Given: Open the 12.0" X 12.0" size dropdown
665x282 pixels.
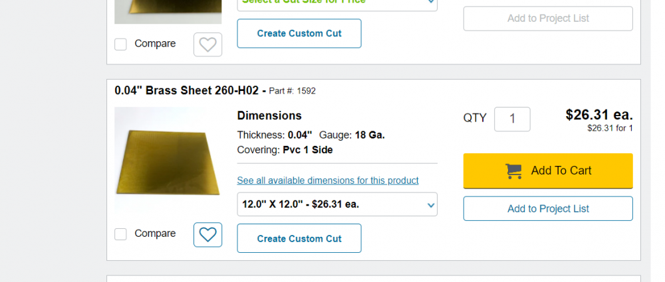Looking at the screenshot, I should pos(337,204).
